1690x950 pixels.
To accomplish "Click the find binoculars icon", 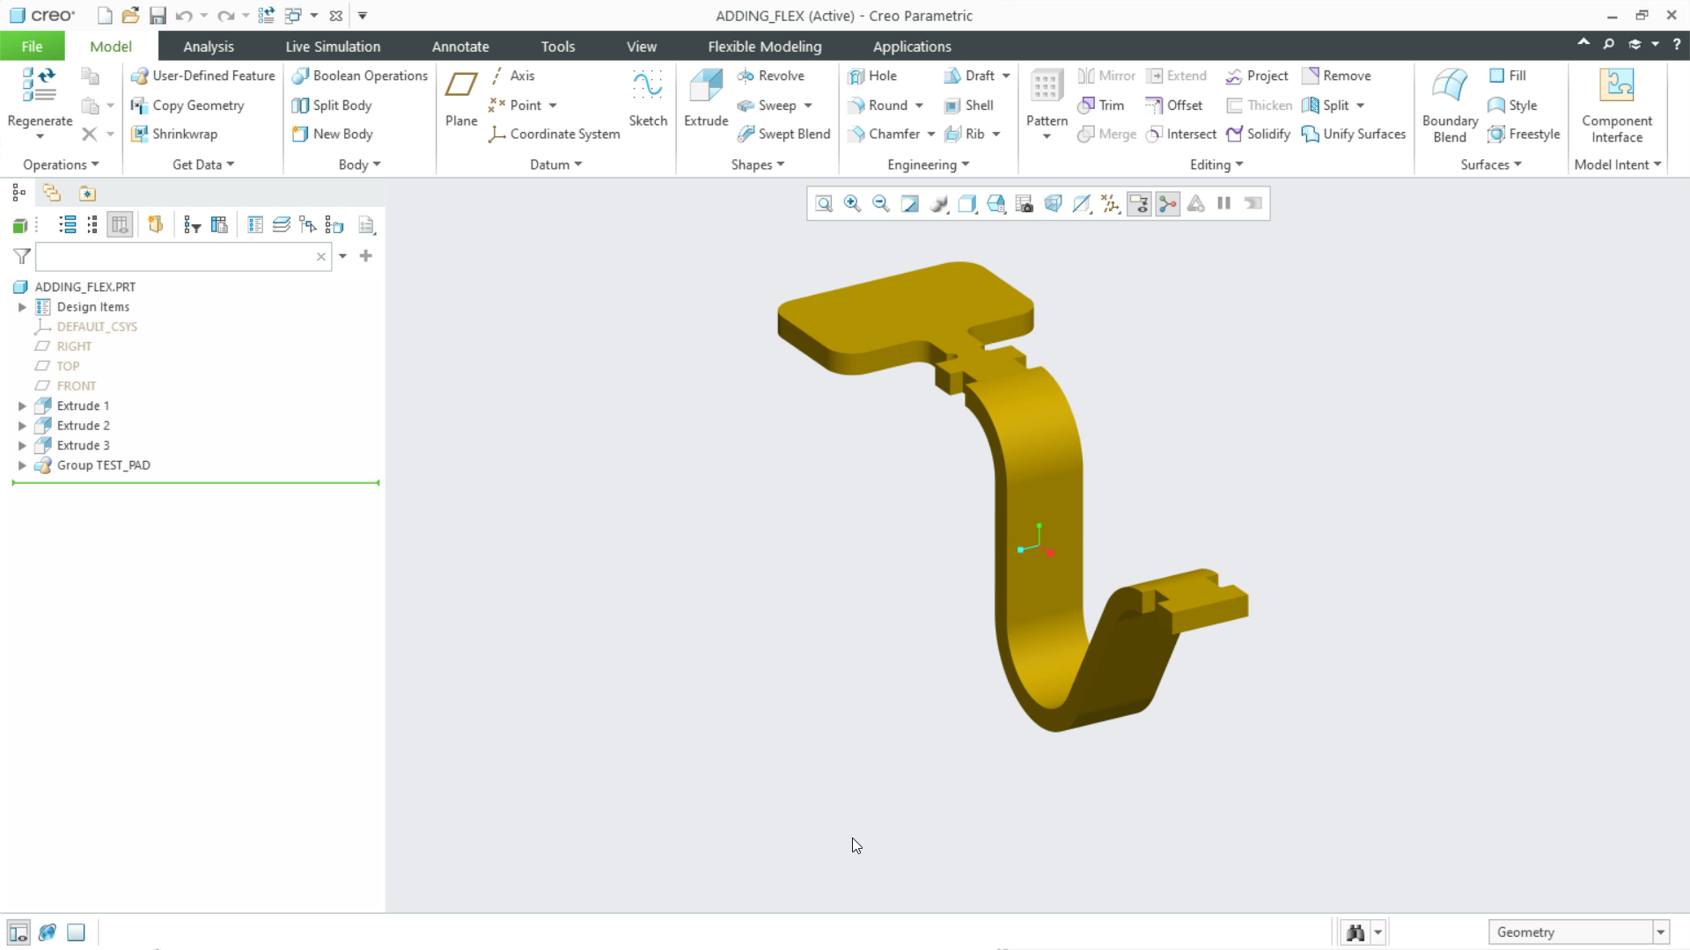I will [x=1356, y=932].
